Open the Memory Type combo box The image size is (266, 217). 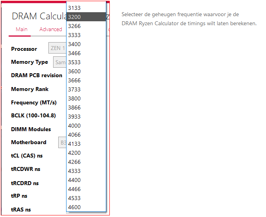(x=60, y=62)
